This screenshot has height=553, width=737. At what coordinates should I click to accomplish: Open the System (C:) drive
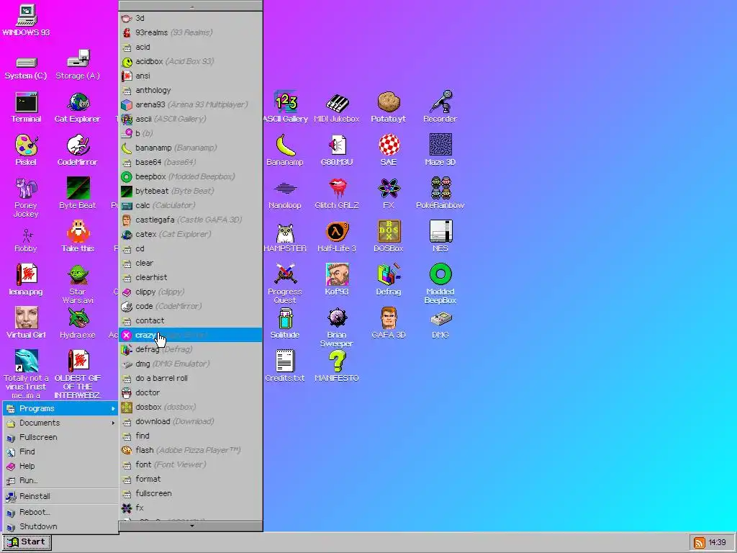pos(26,67)
